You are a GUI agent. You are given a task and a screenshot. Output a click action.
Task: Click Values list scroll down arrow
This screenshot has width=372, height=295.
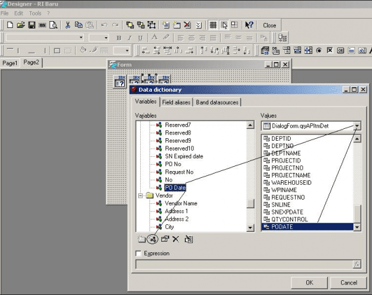(357, 227)
